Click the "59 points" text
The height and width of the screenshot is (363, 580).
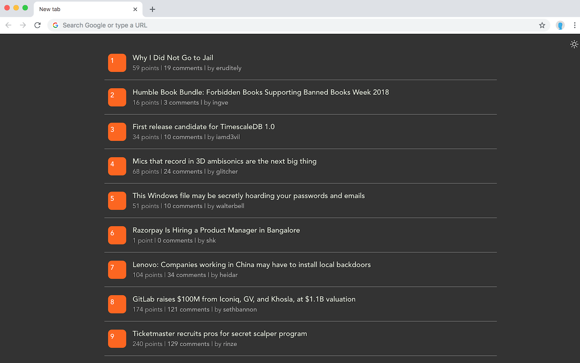coord(146,68)
